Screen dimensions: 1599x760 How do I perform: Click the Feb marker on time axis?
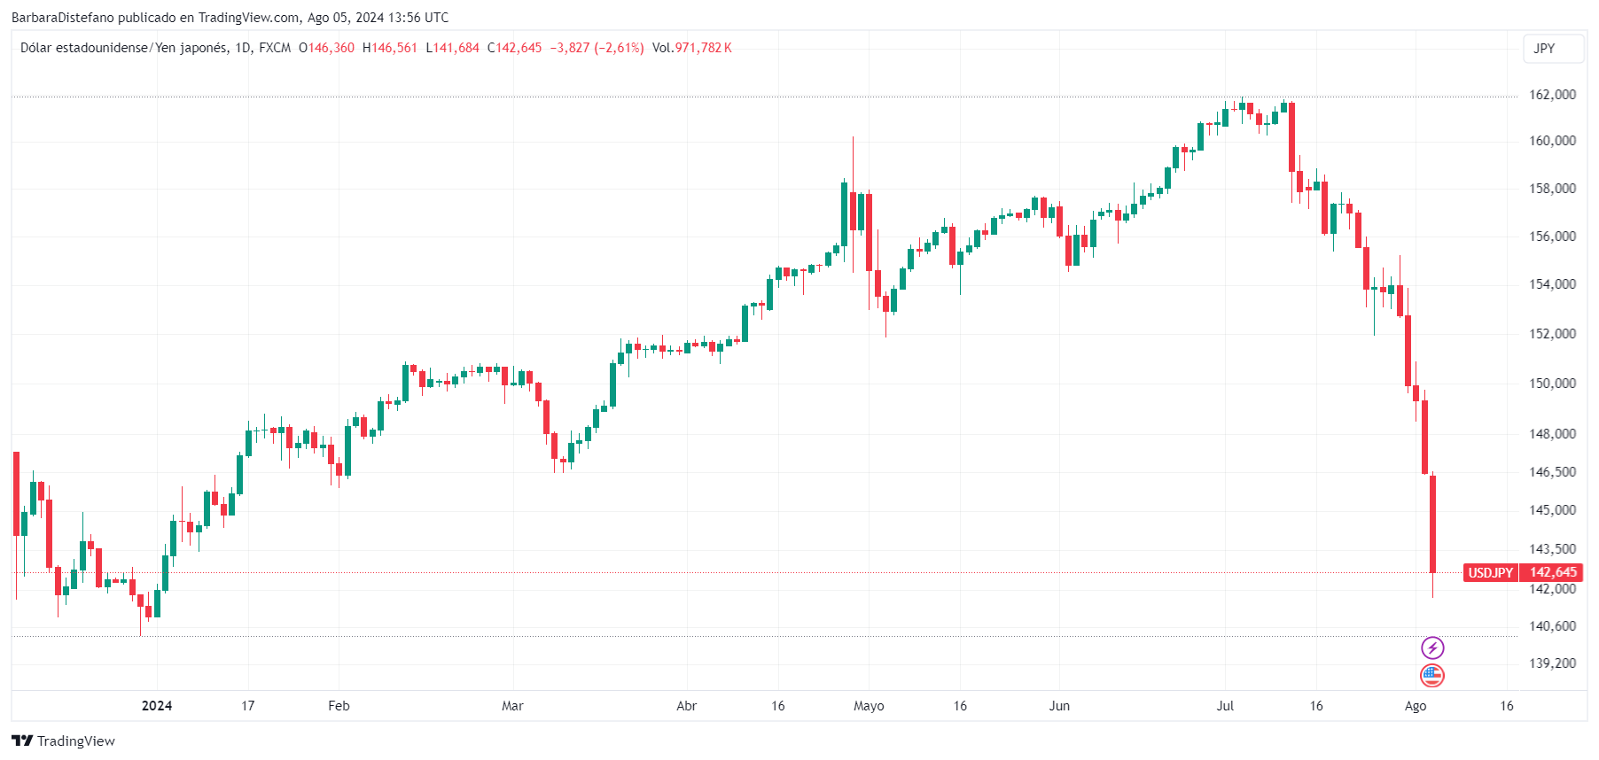[x=339, y=706]
